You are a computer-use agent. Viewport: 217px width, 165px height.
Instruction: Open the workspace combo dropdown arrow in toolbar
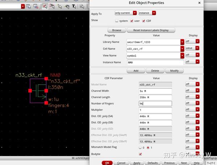[x=23, y=7]
